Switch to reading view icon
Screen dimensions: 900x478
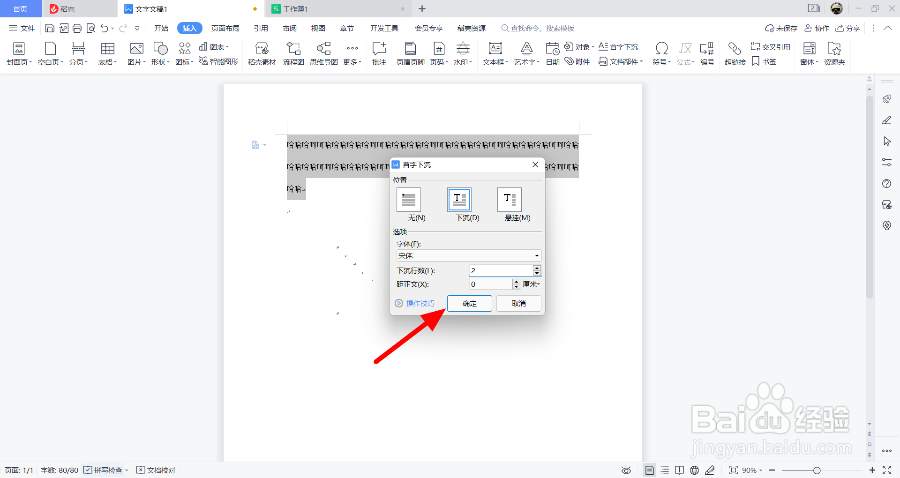click(x=679, y=470)
